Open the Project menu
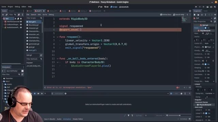Image resolution: width=218 pixels, height=122 pixels. (x=10, y=7)
